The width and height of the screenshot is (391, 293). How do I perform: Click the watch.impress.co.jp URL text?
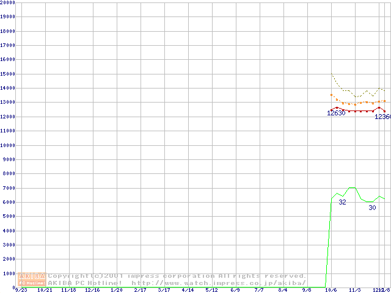[x=219, y=283]
